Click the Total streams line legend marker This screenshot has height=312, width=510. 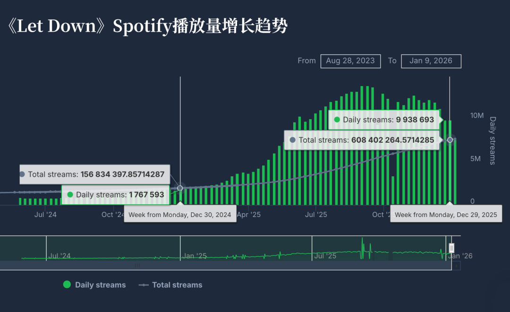144,285
